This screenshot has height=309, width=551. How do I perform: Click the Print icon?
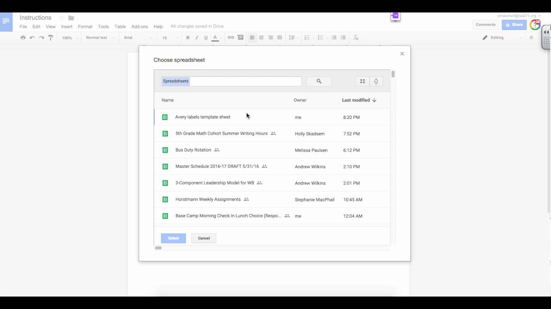pos(23,38)
